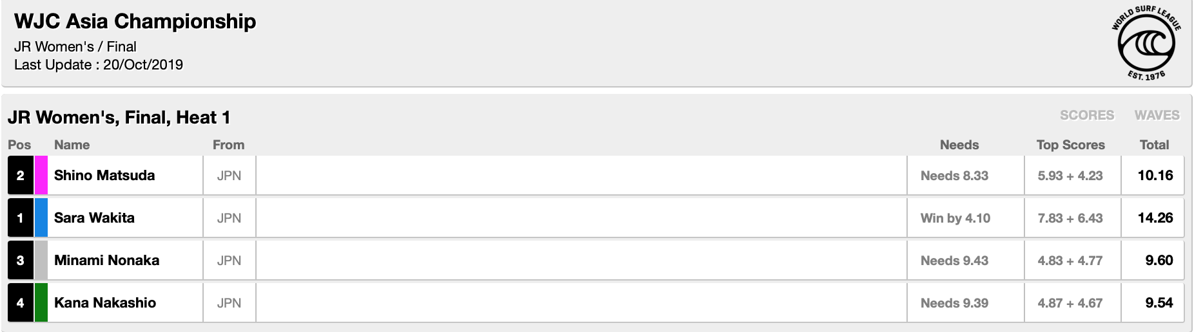1194x332 pixels.
Task: Switch to the WAVES view
Action: coord(1157,115)
